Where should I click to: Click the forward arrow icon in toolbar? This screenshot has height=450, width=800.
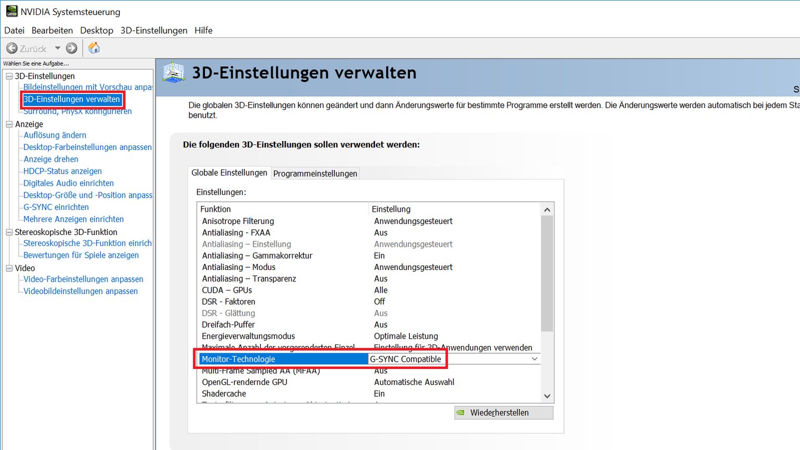(72, 48)
